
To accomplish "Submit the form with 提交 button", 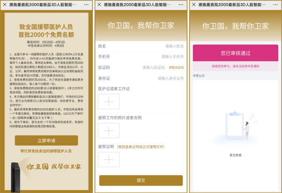I will (141, 180).
